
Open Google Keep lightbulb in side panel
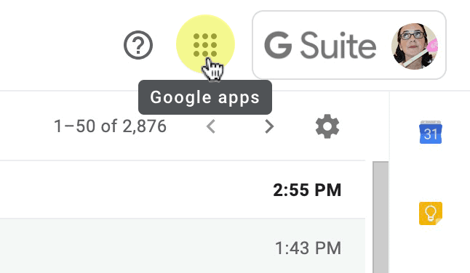[431, 213]
